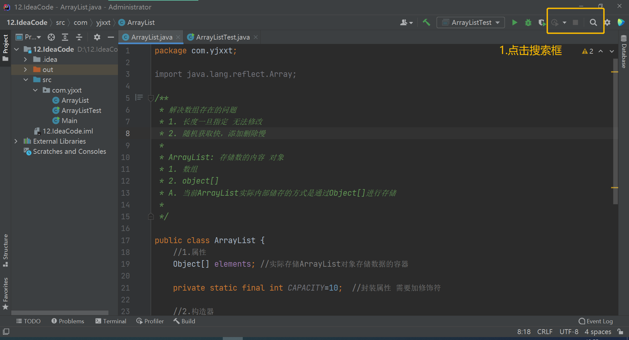Toggle rendered doc view icon at line 5
This screenshot has height=340, width=629.
tap(139, 98)
